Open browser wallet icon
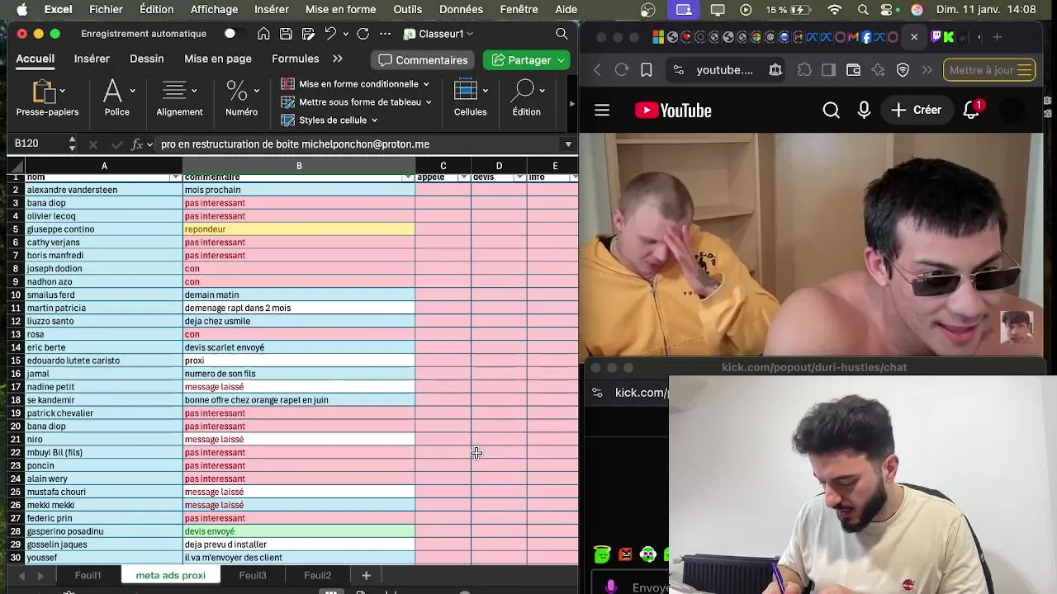The width and height of the screenshot is (1057, 594). (x=853, y=70)
